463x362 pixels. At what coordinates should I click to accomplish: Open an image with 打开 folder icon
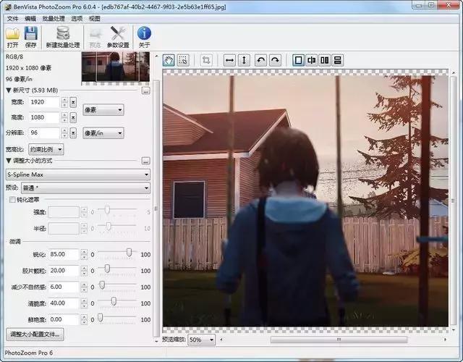click(x=13, y=37)
